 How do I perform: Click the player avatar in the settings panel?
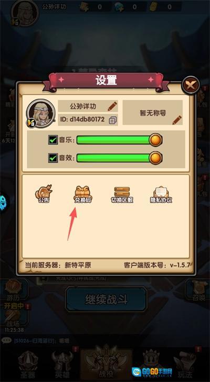tap(40, 113)
